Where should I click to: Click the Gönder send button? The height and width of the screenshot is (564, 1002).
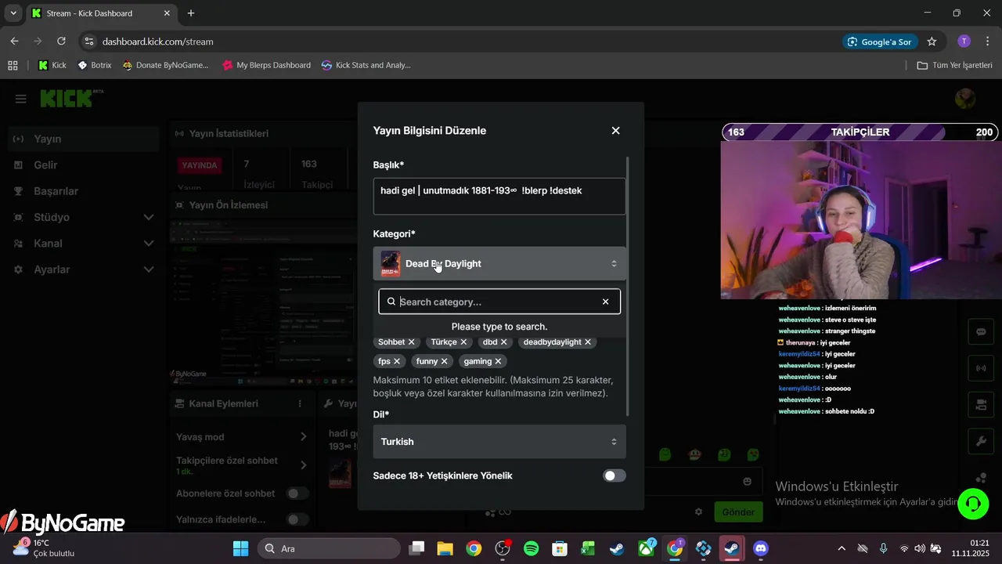tap(738, 512)
